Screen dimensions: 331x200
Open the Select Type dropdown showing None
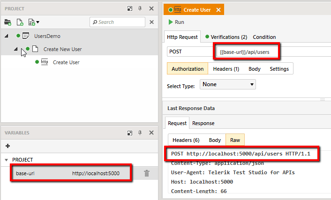pyautogui.click(x=228, y=84)
